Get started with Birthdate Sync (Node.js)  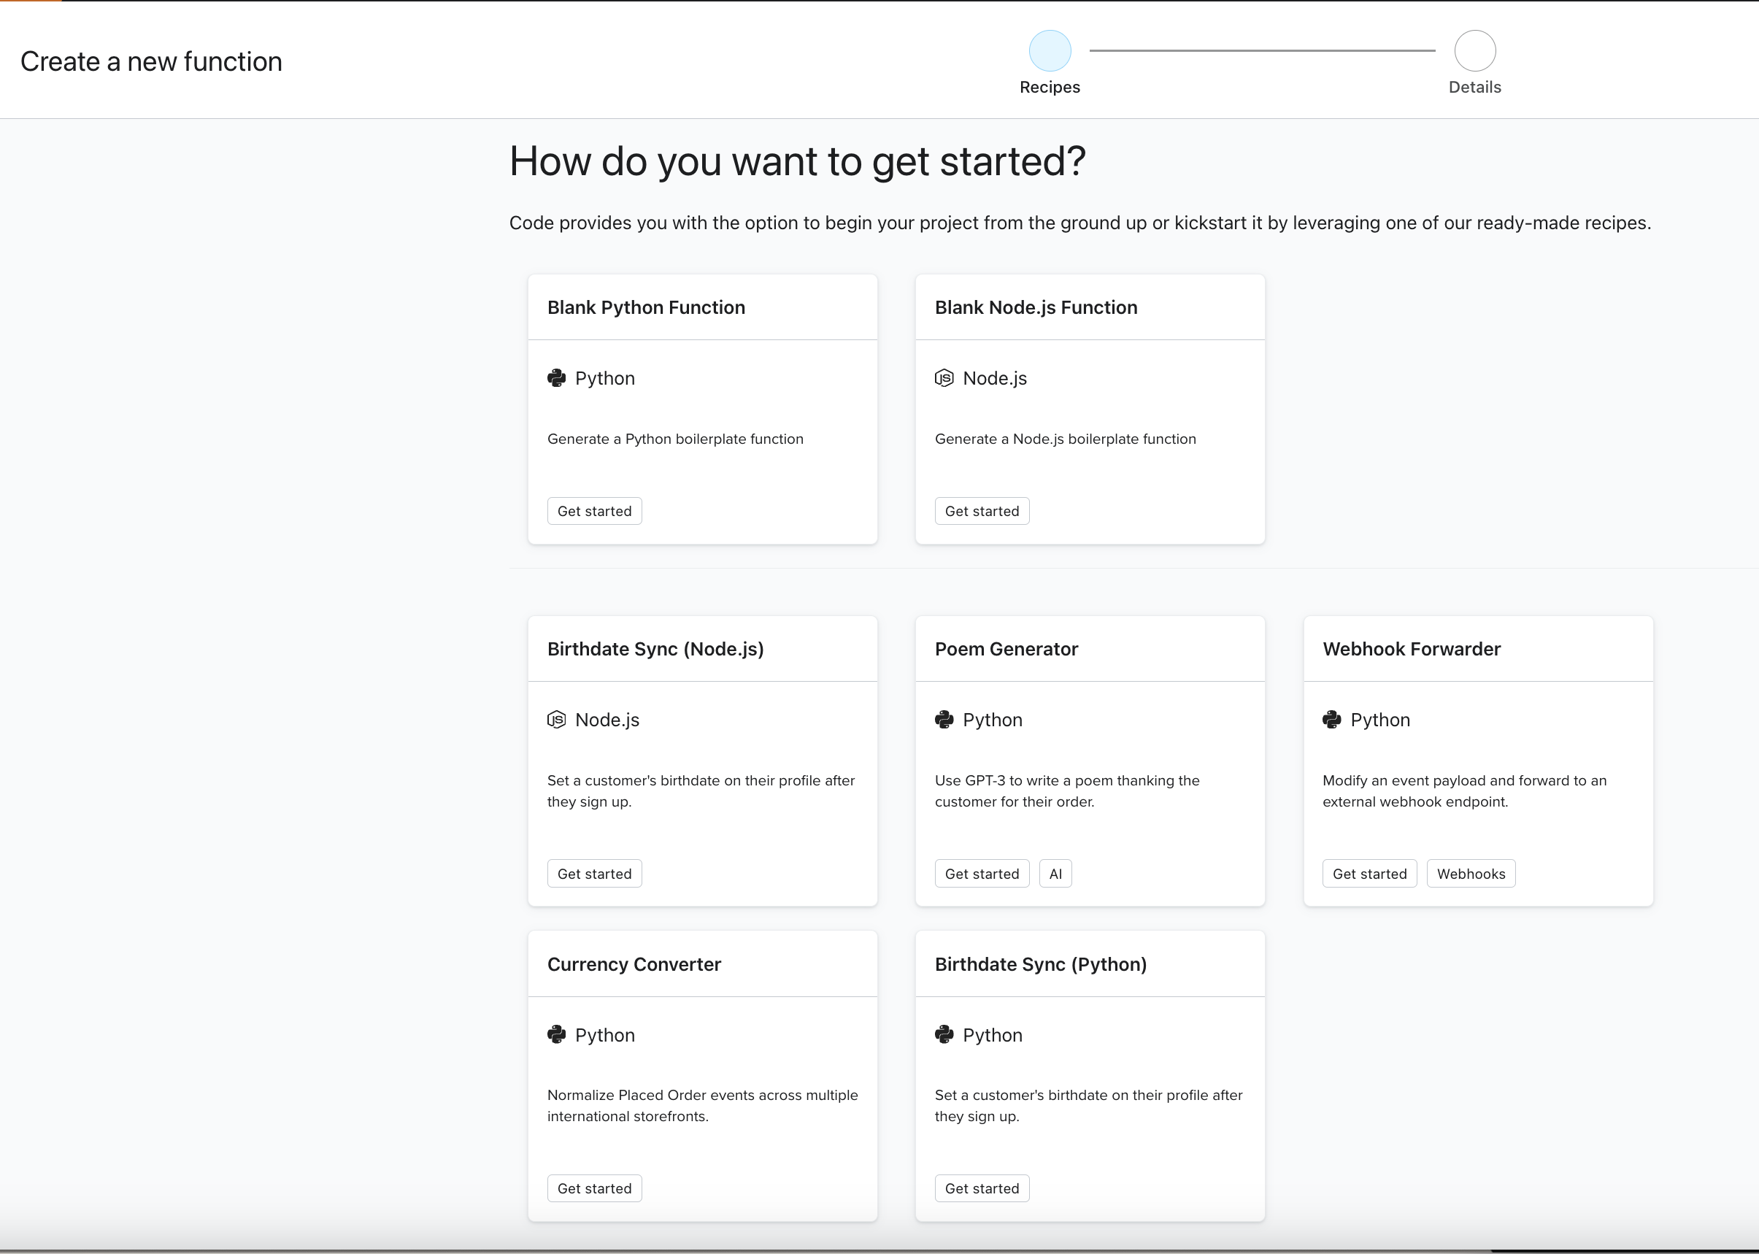click(594, 873)
